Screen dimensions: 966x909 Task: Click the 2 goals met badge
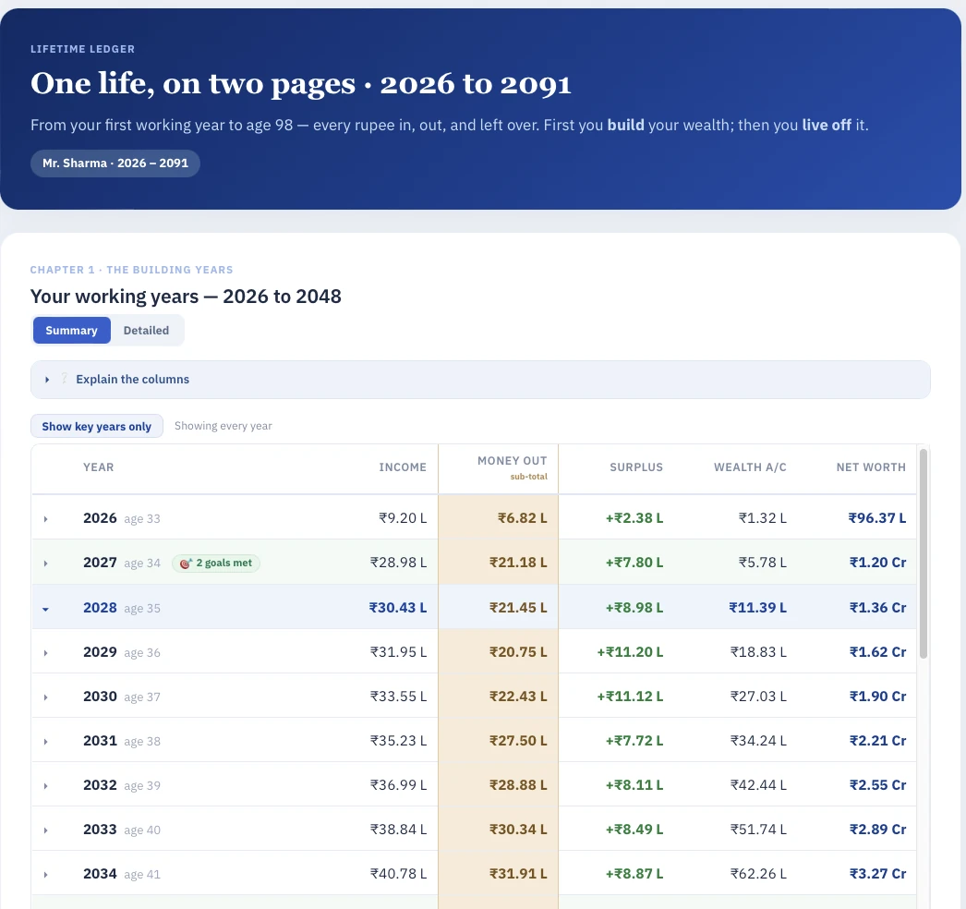[x=215, y=563]
